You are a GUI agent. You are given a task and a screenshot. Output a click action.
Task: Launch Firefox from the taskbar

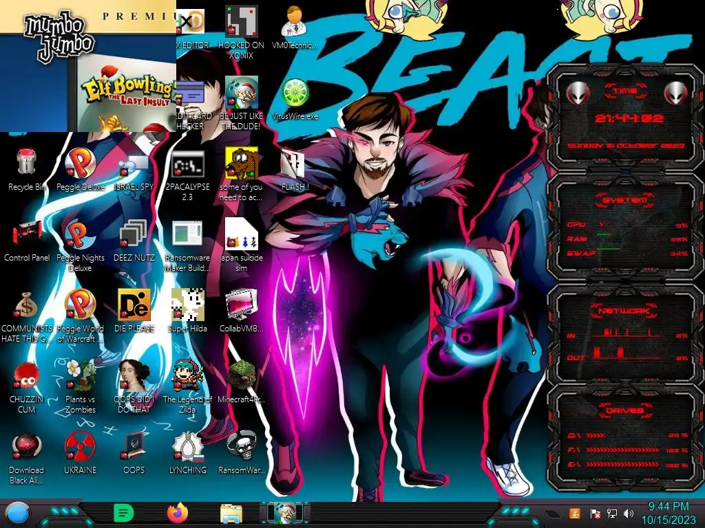coord(177,513)
